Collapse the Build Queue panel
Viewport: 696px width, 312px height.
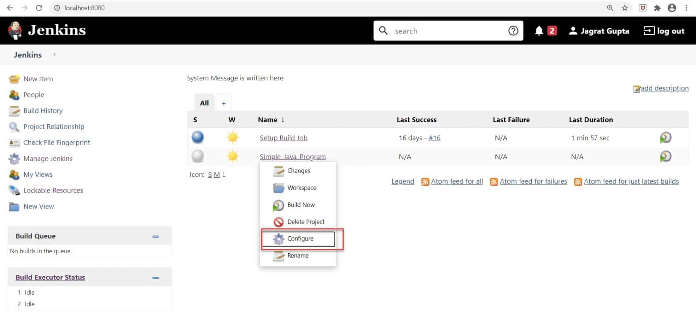click(x=155, y=236)
